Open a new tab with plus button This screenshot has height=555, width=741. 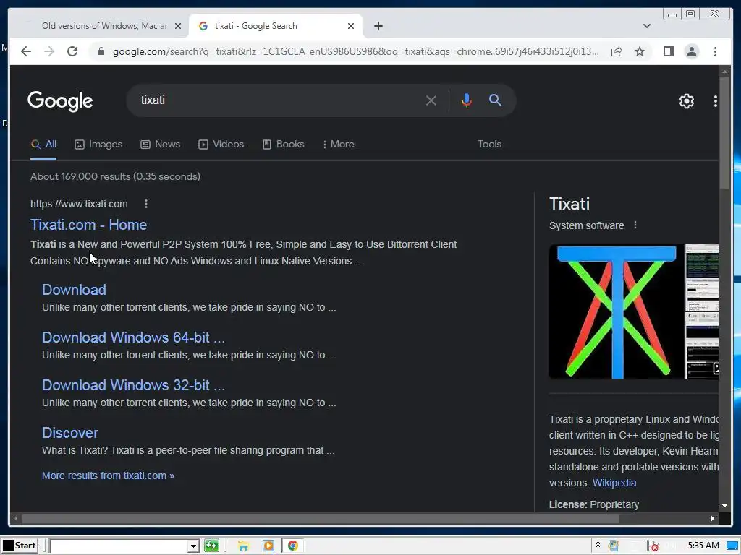click(378, 26)
